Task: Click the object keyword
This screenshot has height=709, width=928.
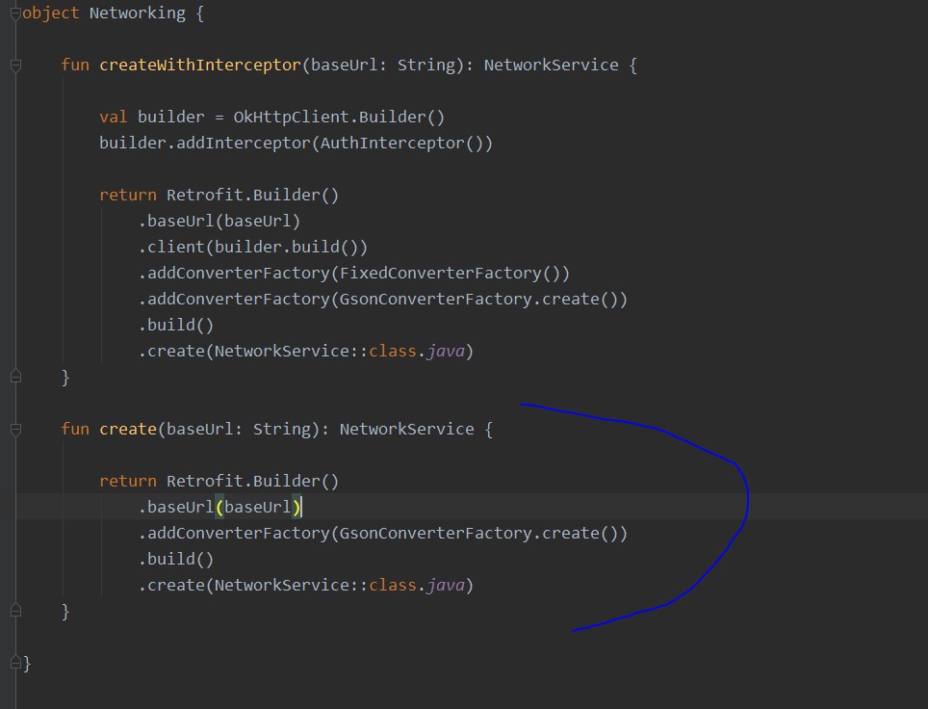Action: 50,13
